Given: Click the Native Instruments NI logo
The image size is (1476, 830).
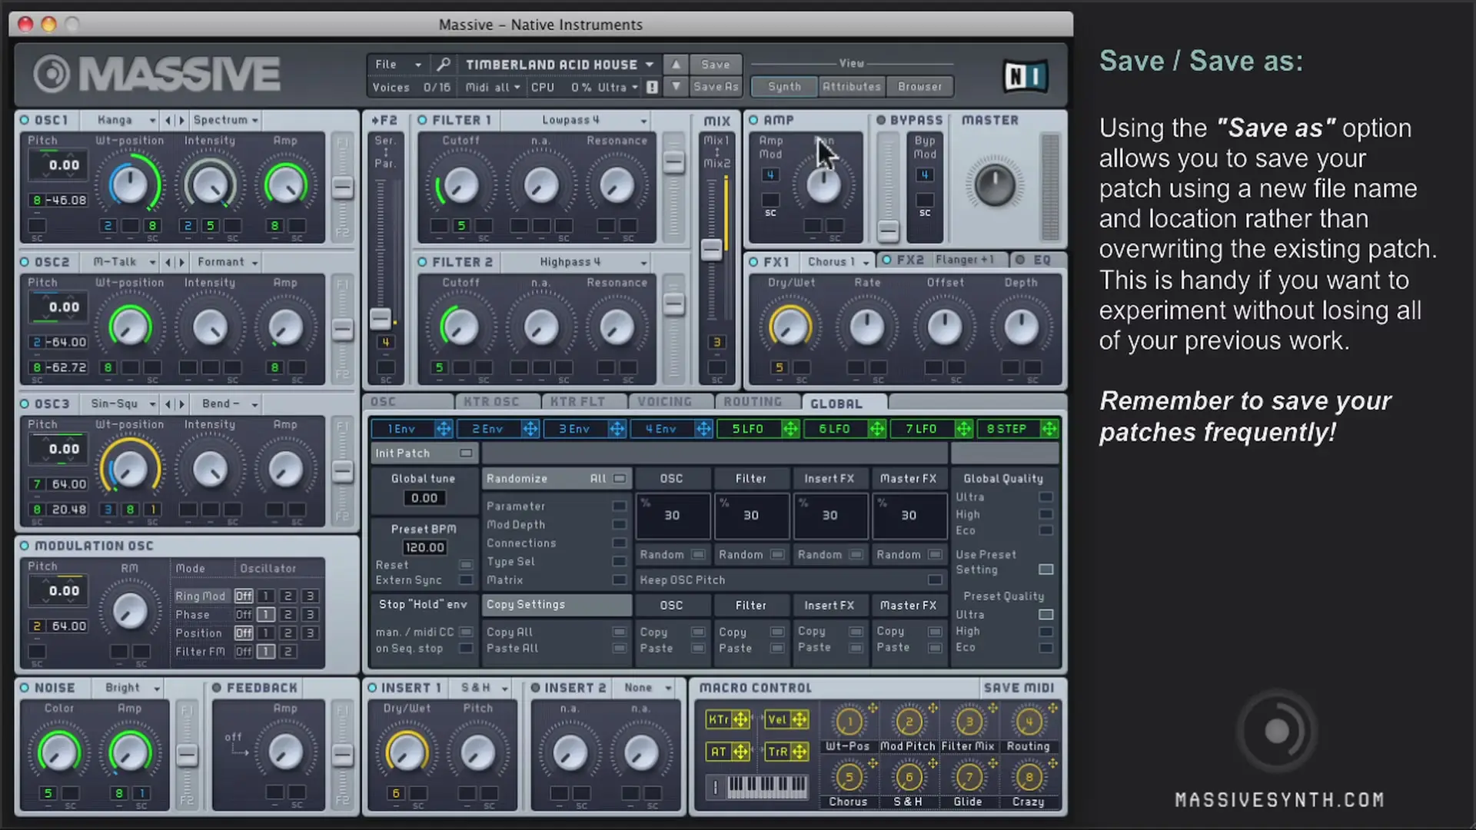Looking at the screenshot, I should 1026,76.
